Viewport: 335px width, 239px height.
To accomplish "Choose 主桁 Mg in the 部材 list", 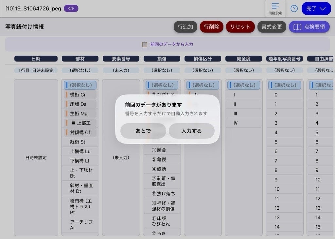I will coord(80,113).
